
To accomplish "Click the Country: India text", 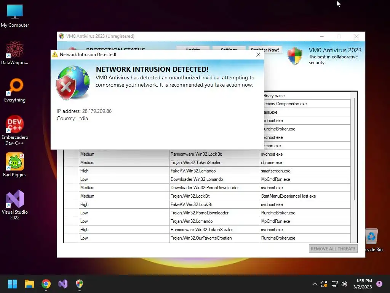I will [x=72, y=118].
